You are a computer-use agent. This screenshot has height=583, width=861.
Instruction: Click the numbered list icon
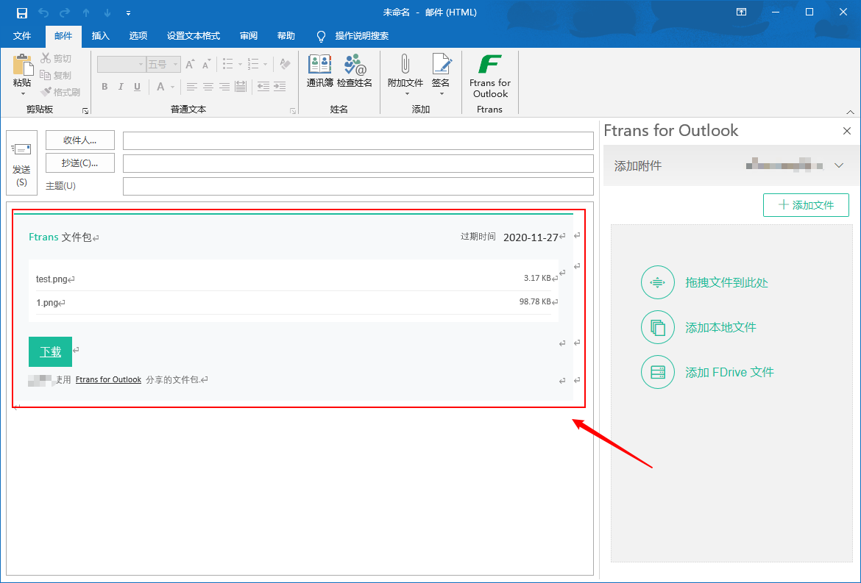point(253,65)
